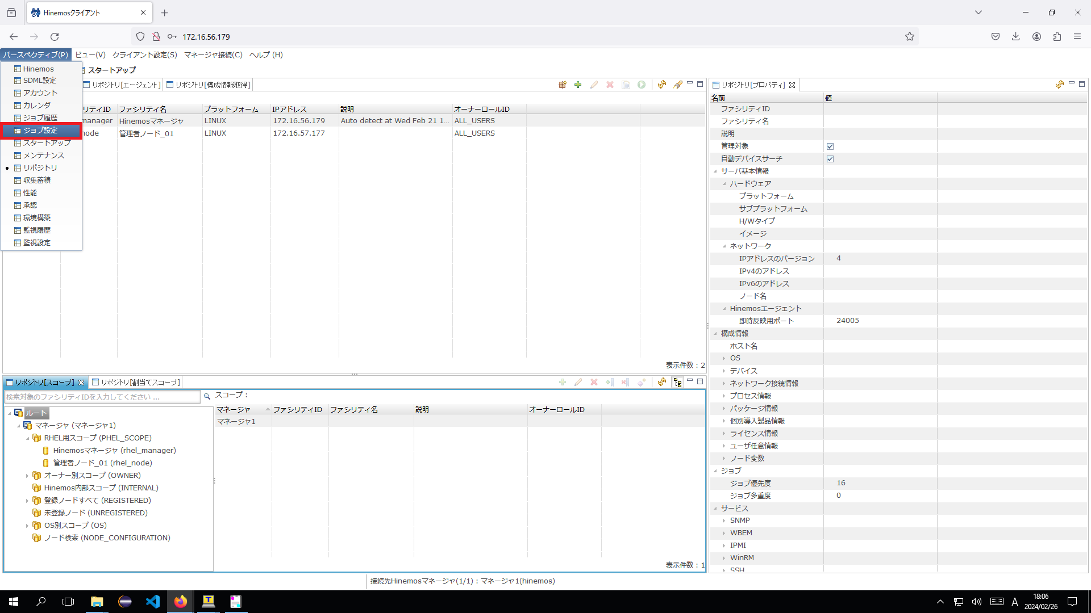Minimize the property view panel
Image resolution: width=1091 pixels, height=613 pixels.
1072,83
